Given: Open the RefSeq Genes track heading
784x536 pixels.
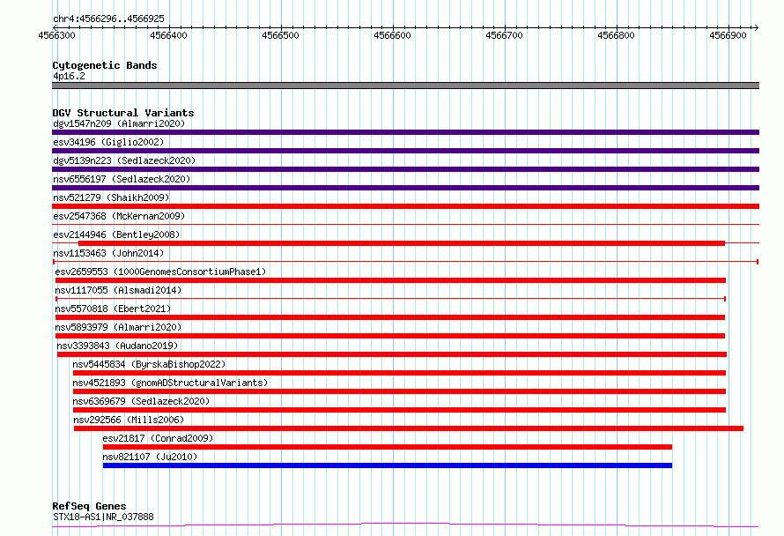Looking at the screenshot, I should pos(89,506).
